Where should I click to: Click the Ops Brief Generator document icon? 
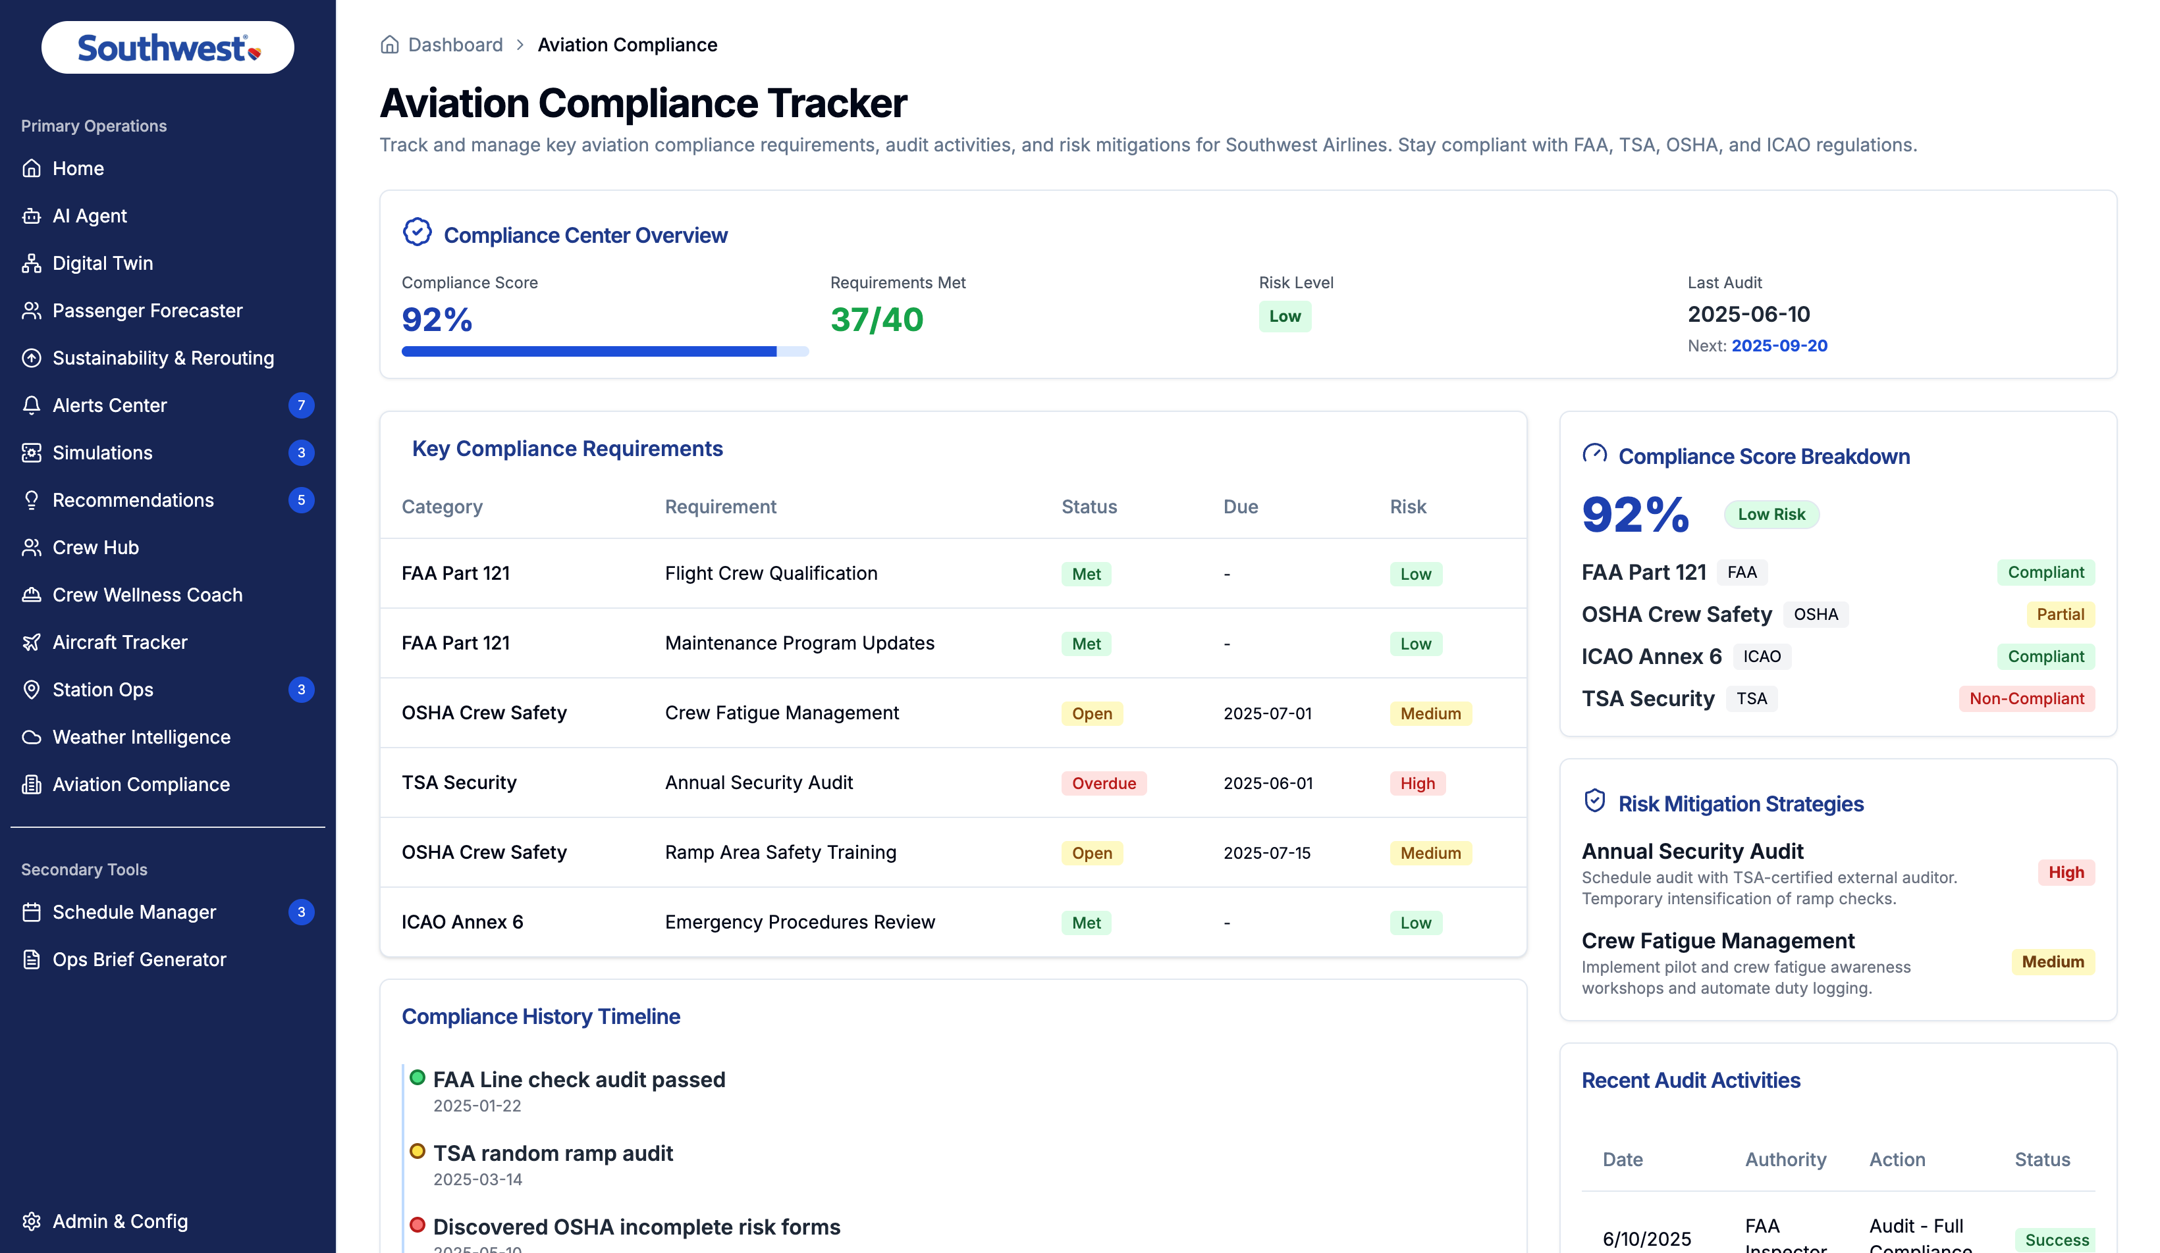coord(32,959)
